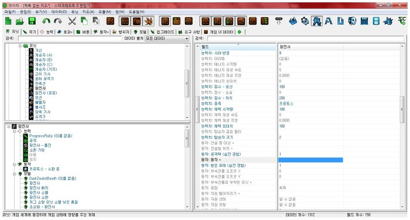Toggle the tree view display button
Image resolution: width=410 pixels, height=220 pixels.
click(137, 21)
